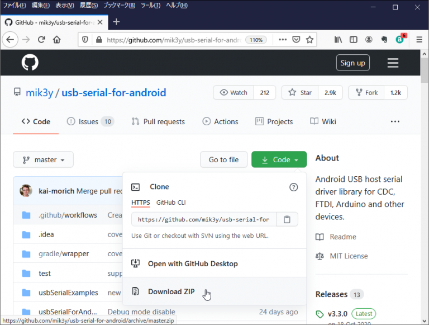Copy the clone URL to clipboard
This screenshot has width=429, height=325.
[287, 219]
